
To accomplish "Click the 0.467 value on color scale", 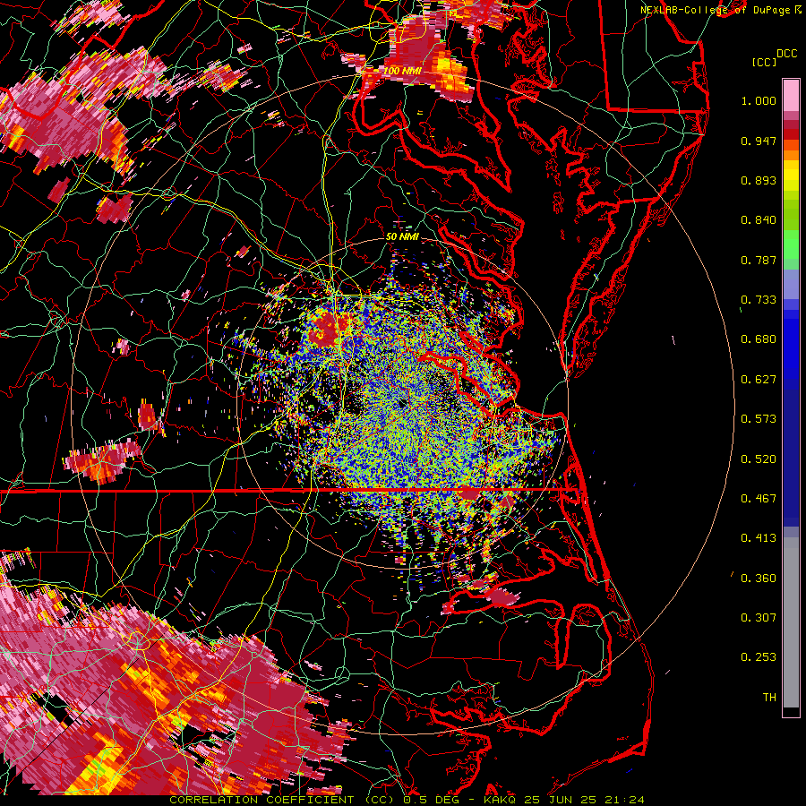I will [x=759, y=499].
